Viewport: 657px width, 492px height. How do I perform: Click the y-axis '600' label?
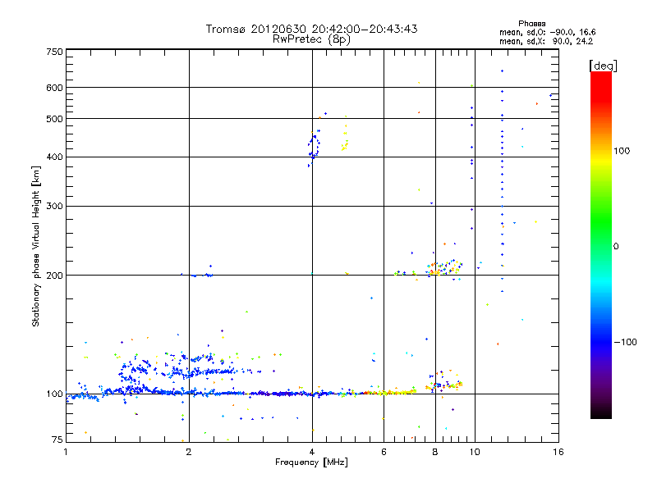pyautogui.click(x=54, y=88)
